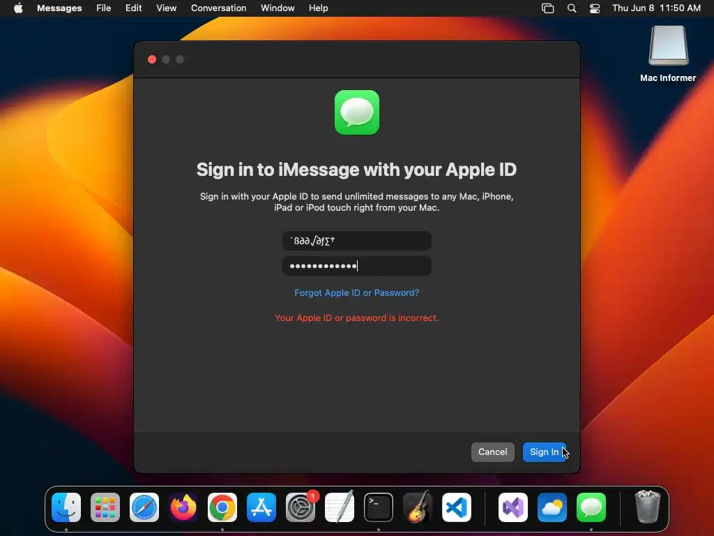Click Forgot Apple ID or Password link
The height and width of the screenshot is (536, 714).
point(356,292)
